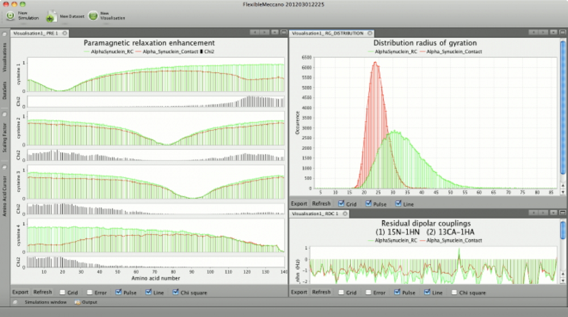Viewport: 568px width, 317px height.
Task: Maximize the PRE visualisation panel
Action: pos(283,33)
